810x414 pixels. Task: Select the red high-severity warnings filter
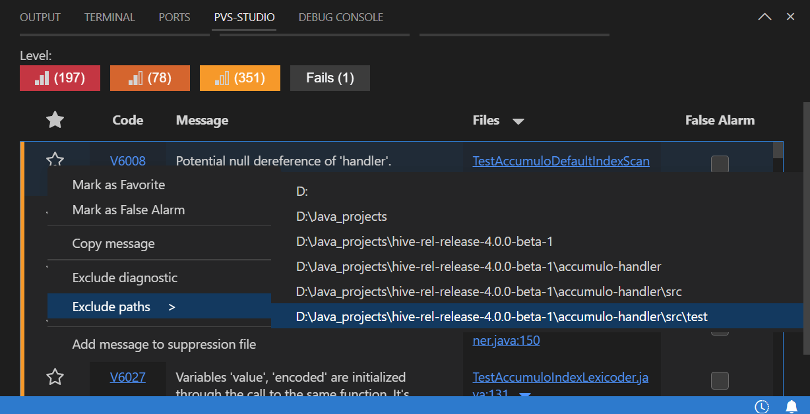pos(59,78)
